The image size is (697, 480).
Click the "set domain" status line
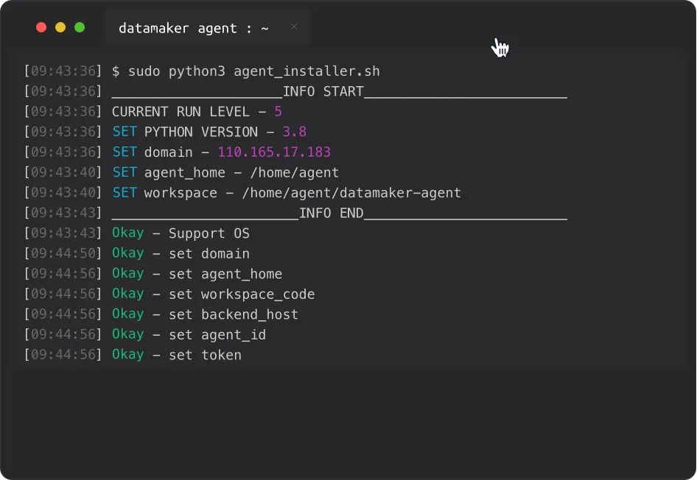tap(181, 254)
